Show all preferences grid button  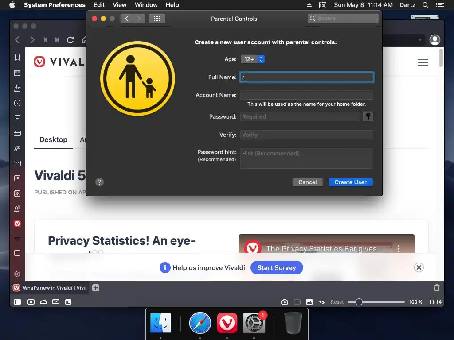[157, 19]
